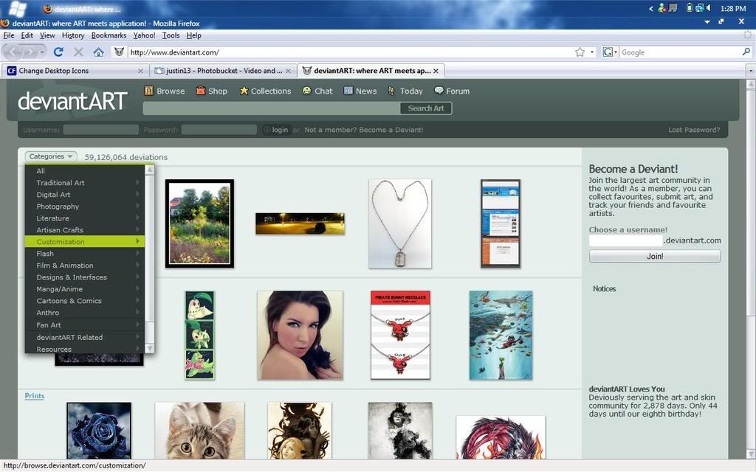Click the Browse icon in deviantART nav
Screen dimensions: 756x472
[x=148, y=91]
